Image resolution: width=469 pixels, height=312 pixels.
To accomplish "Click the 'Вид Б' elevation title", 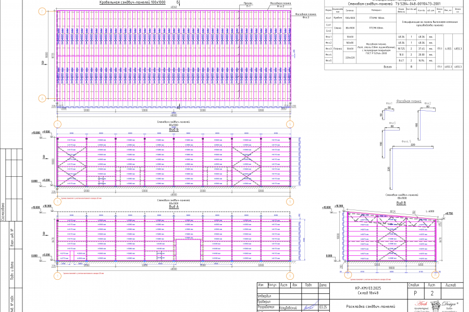I will click(x=174, y=129).
